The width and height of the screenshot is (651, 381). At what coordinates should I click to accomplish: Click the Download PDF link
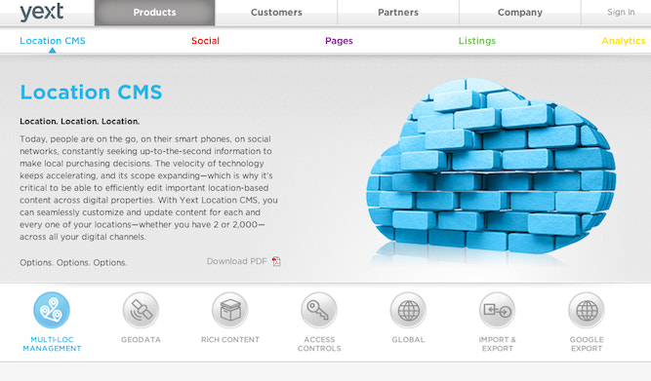tap(236, 261)
